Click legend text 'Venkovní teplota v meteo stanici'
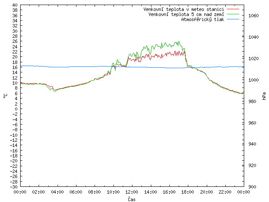Image resolution: width=269 pixels, height=202 pixels. point(184,9)
